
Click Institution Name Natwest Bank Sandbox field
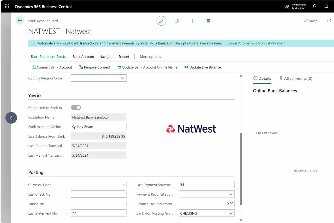point(99,117)
